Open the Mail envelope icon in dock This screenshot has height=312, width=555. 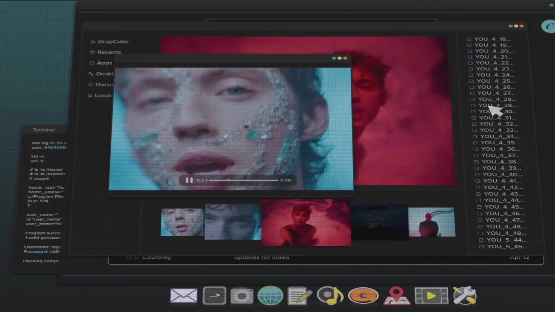click(184, 296)
